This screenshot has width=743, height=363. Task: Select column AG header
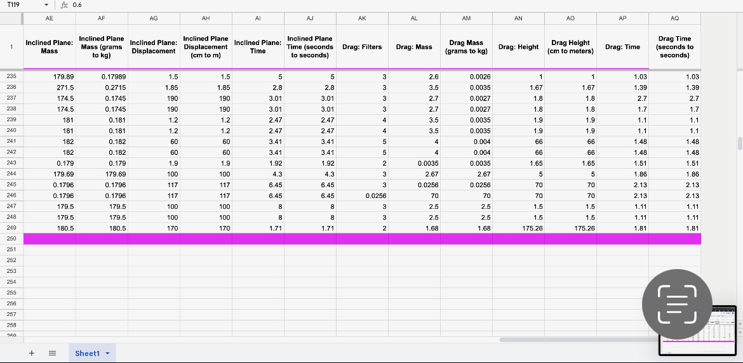point(154,18)
